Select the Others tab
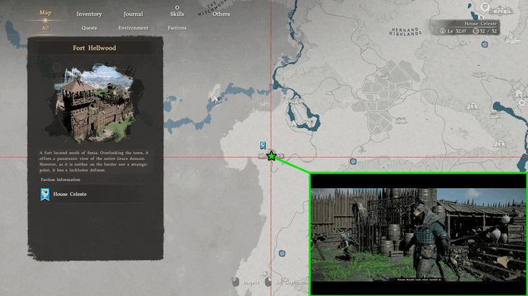This screenshot has height=296, width=528. pos(221,14)
